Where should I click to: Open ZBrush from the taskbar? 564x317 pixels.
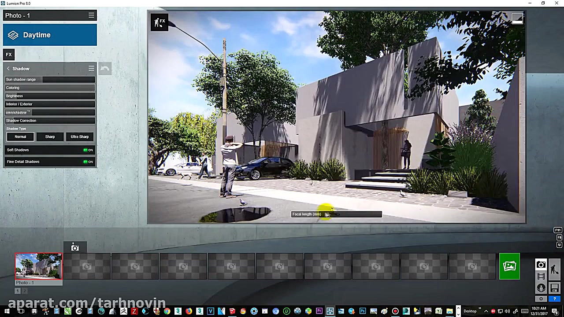pyautogui.click(x=123, y=311)
